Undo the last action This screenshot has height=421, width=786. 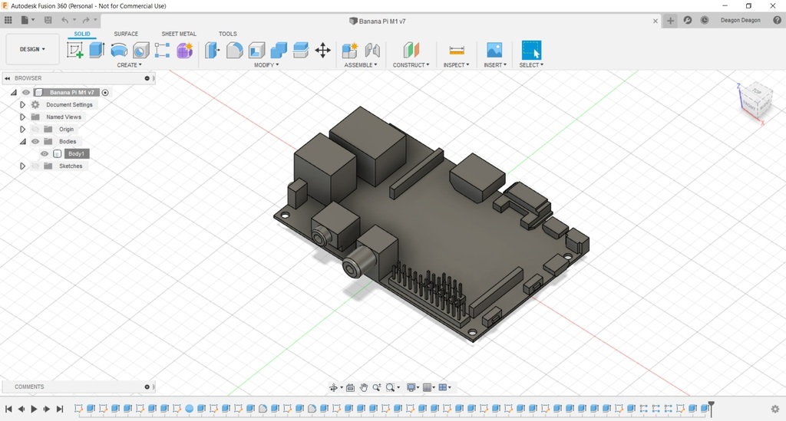click(x=64, y=20)
